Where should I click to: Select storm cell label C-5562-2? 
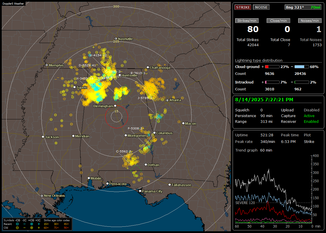tap(124, 152)
